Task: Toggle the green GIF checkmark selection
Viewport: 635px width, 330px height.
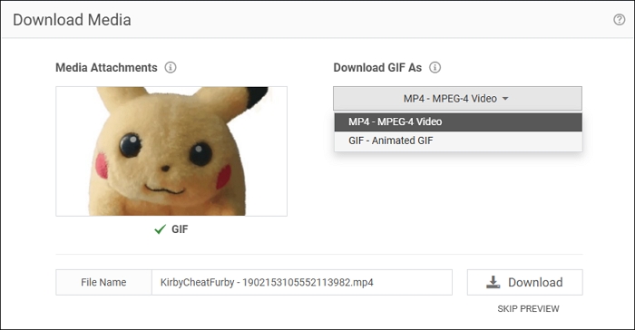Action: pyautogui.click(x=160, y=229)
